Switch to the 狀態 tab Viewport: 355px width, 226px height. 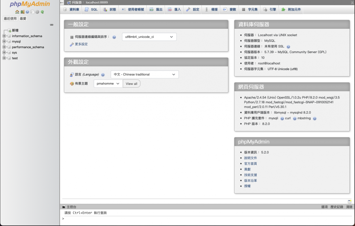click(x=109, y=9)
